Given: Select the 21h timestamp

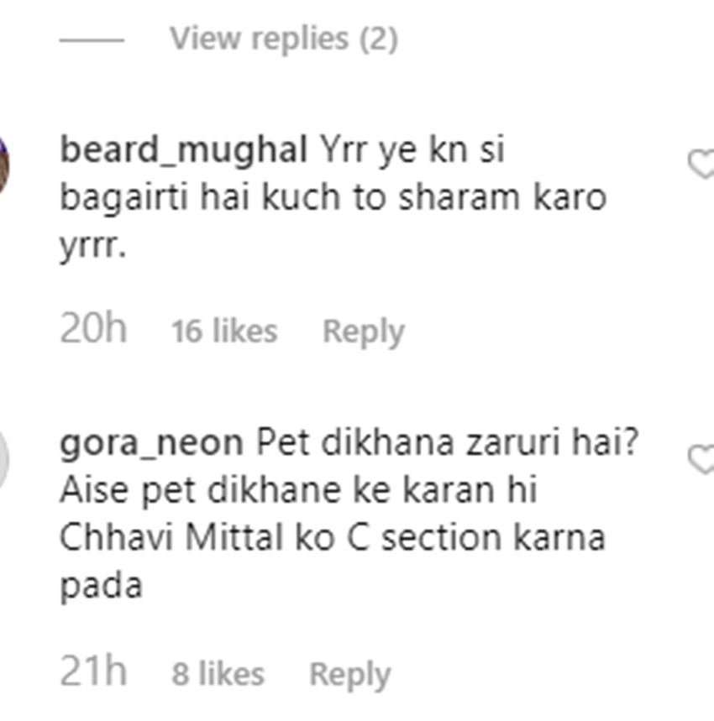Looking at the screenshot, I should 93,671.
